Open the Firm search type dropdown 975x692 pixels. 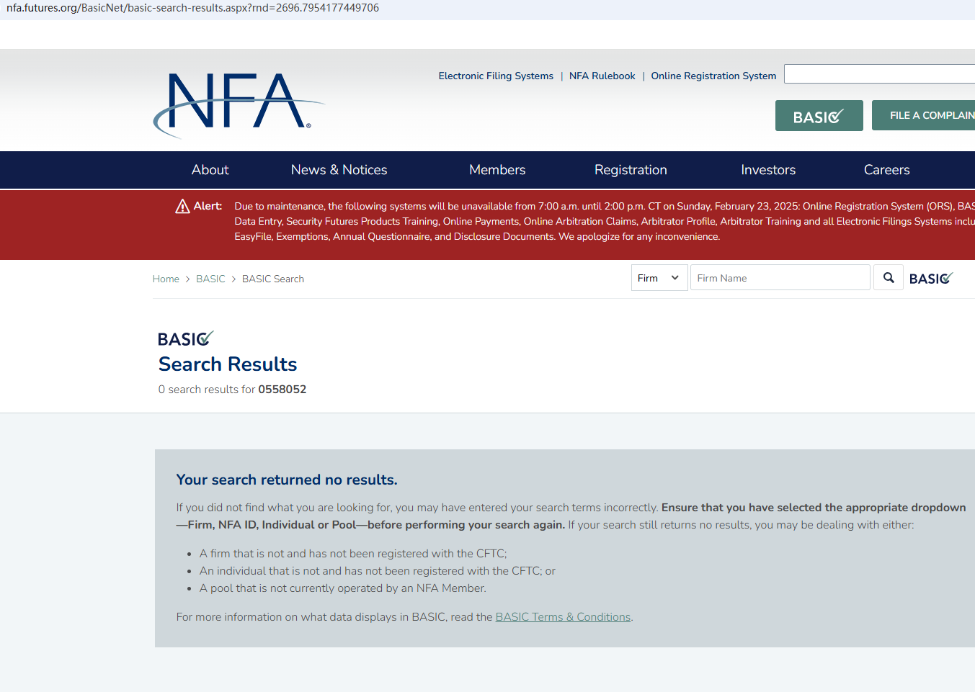(659, 278)
